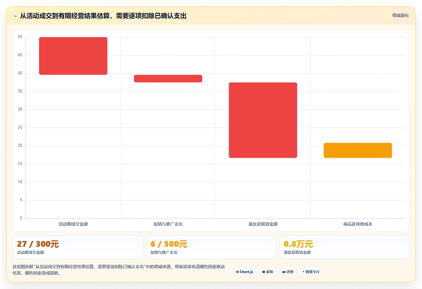Click the 数据卡片 tag chip
422x289 pixels.
[311, 272]
